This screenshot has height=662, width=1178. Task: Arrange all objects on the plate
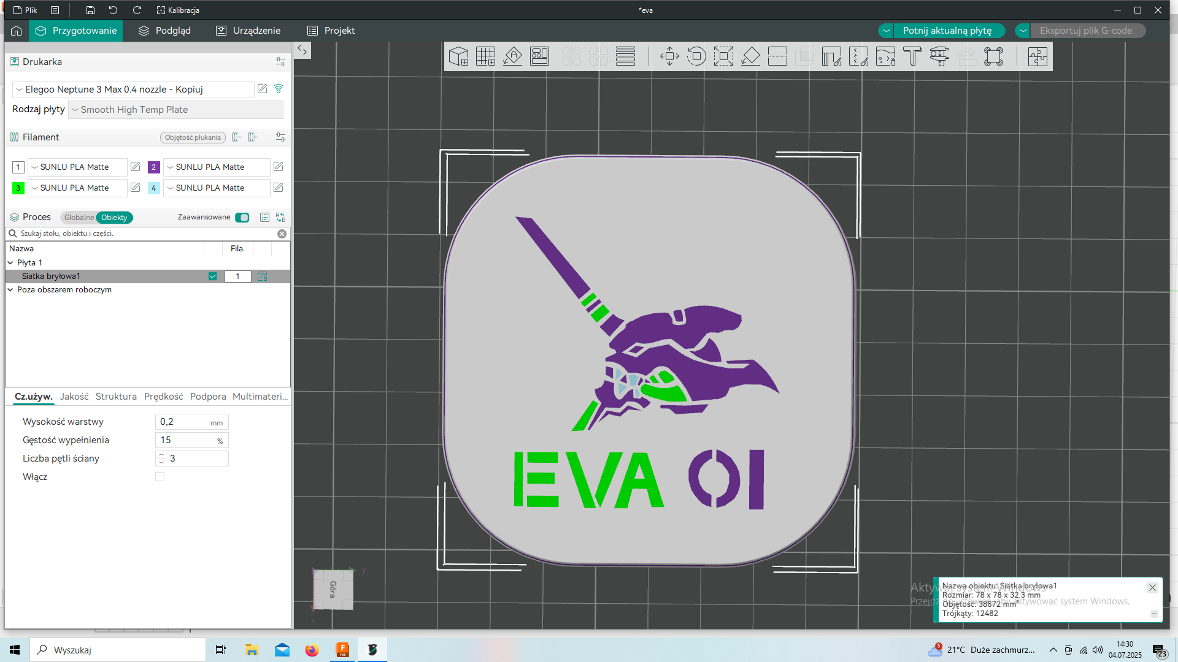[x=539, y=56]
